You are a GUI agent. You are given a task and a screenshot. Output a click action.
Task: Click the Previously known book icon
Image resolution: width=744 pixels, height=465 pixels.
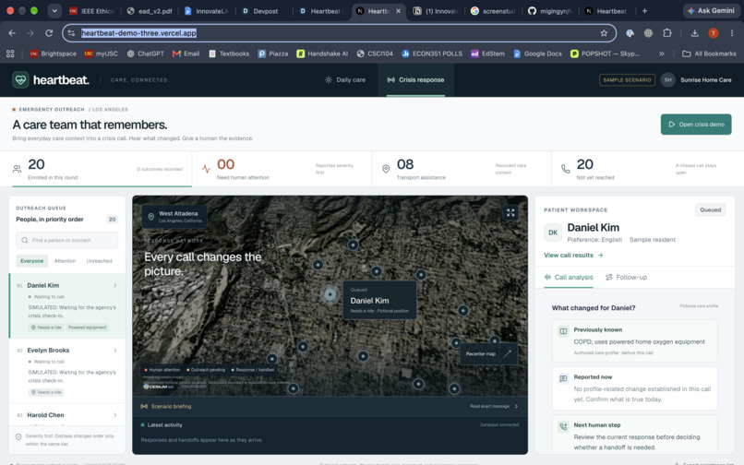coord(563,331)
